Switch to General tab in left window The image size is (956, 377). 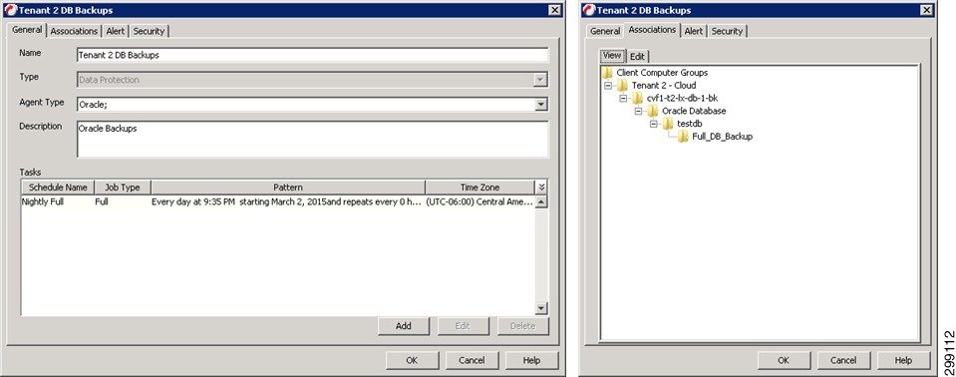tap(27, 30)
